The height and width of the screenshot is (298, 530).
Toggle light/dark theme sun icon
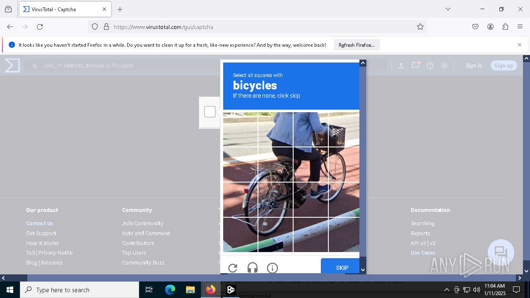(444, 65)
